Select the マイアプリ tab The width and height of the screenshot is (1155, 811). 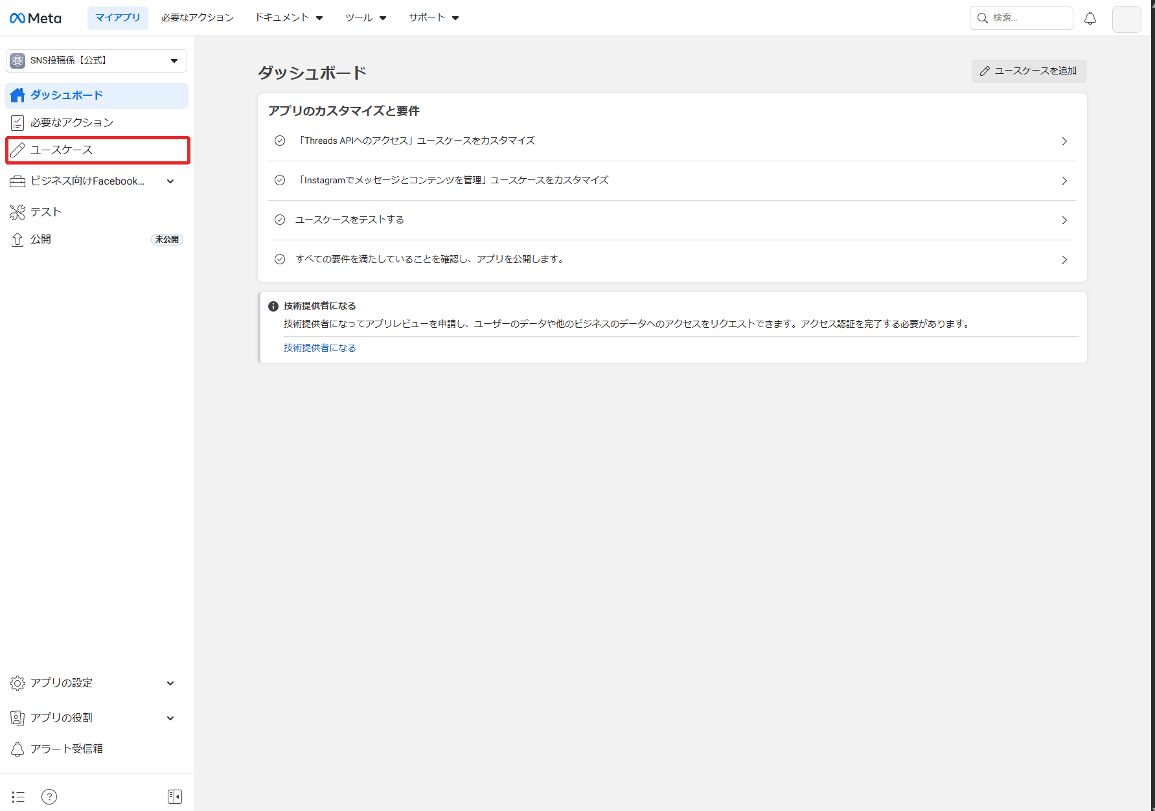[118, 18]
